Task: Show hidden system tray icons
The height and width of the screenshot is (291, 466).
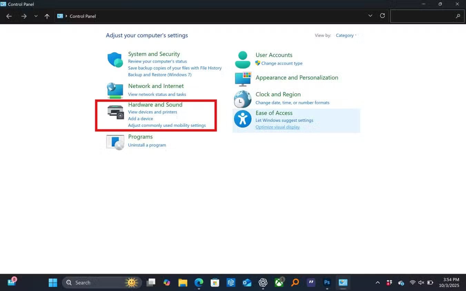Action: 378,283
